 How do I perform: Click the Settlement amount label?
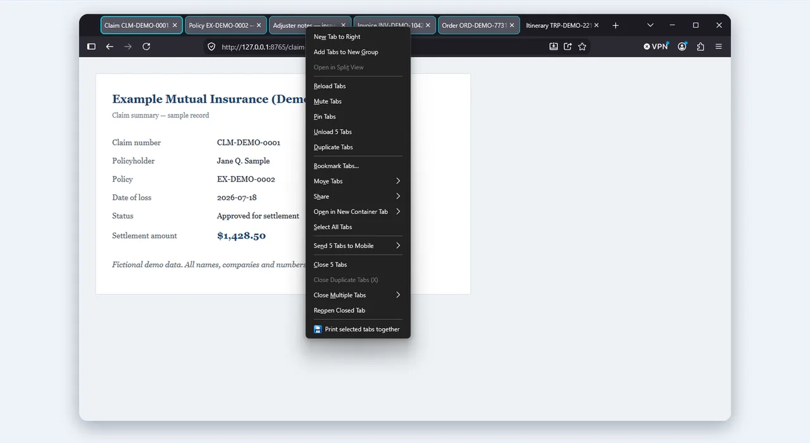pyautogui.click(x=144, y=236)
